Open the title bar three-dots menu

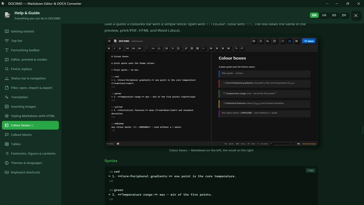(327, 4)
